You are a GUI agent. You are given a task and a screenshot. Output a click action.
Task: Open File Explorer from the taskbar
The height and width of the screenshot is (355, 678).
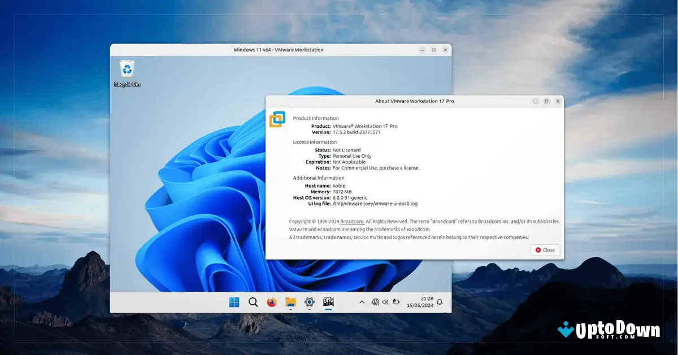[x=290, y=302]
